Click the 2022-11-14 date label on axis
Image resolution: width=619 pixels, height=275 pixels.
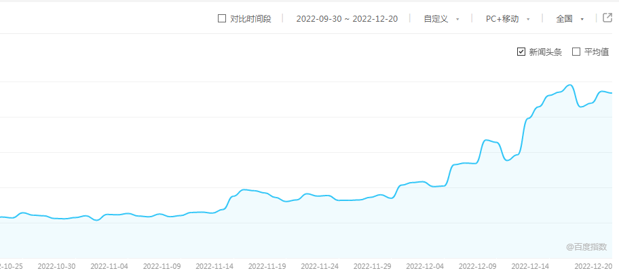click(x=214, y=266)
